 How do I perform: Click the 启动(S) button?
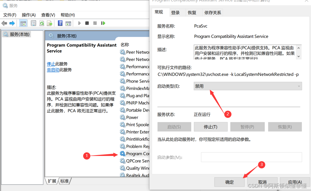[x=174, y=127]
